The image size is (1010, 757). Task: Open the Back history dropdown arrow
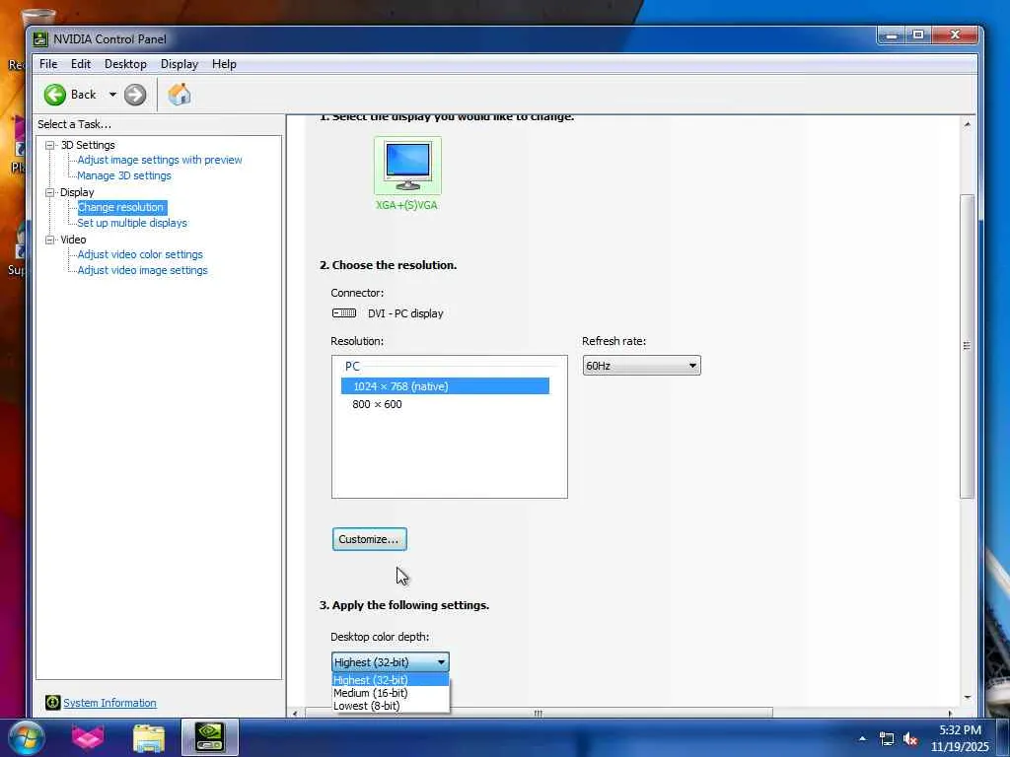click(x=112, y=95)
